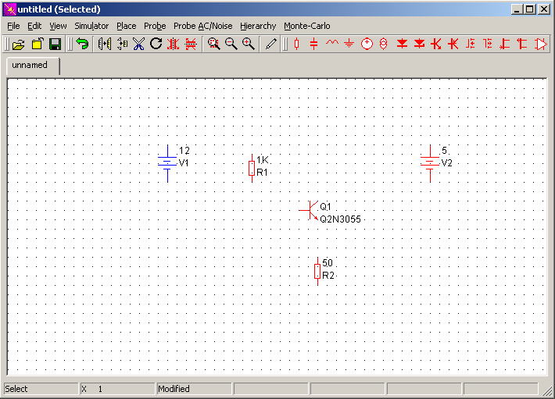Place a zener diode from the toolbar
Image resolution: width=555 pixels, height=399 pixels.
pos(419,45)
